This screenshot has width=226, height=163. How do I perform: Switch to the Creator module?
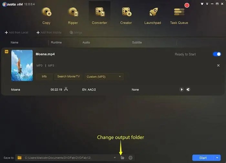(x=126, y=16)
